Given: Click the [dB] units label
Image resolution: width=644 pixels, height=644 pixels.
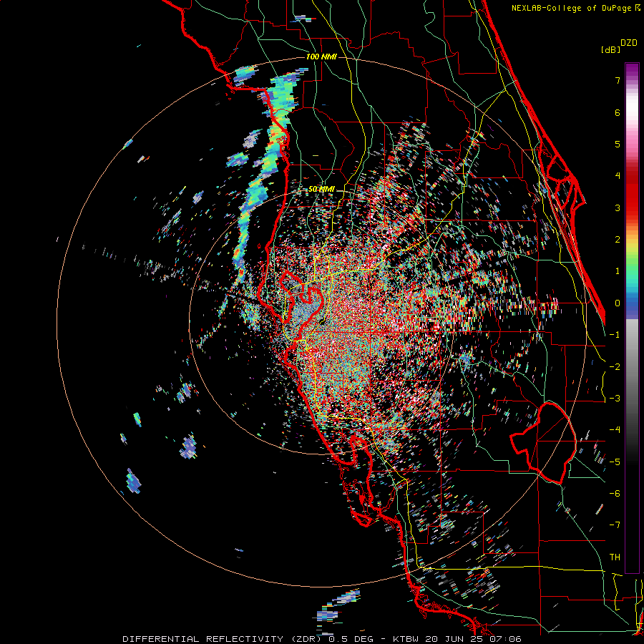Looking at the screenshot, I should 610,49.
